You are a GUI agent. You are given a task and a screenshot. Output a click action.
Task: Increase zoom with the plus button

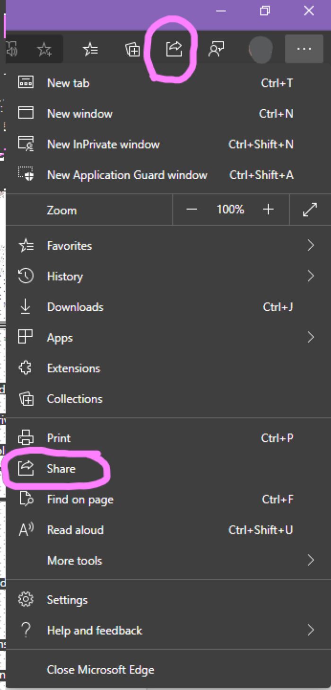268,210
